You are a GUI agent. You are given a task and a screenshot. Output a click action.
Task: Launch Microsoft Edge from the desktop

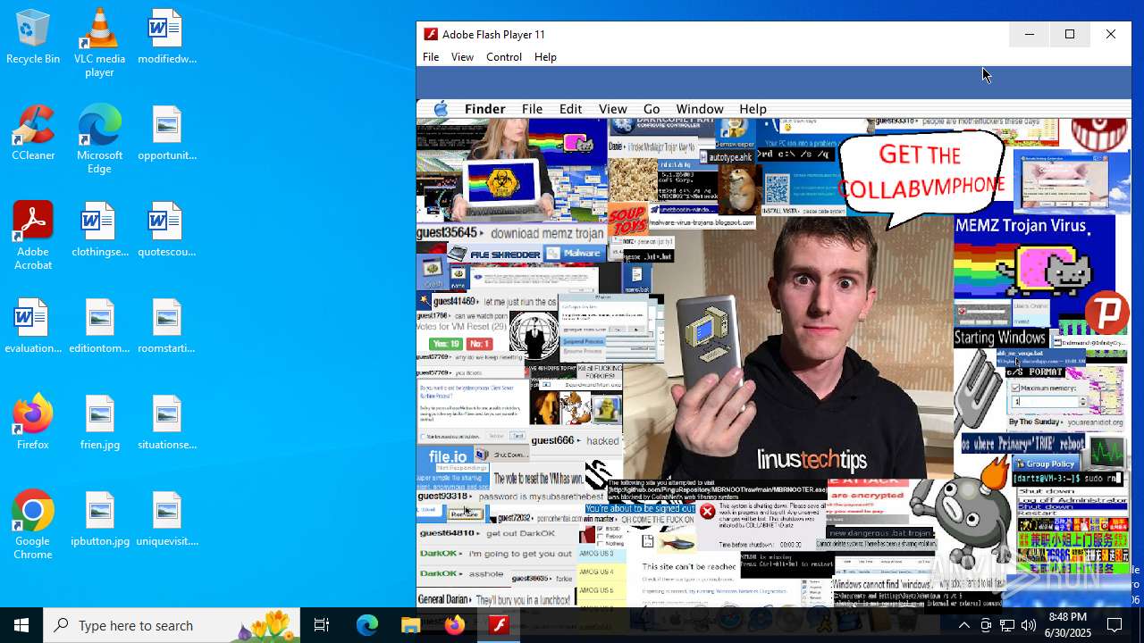click(99, 139)
